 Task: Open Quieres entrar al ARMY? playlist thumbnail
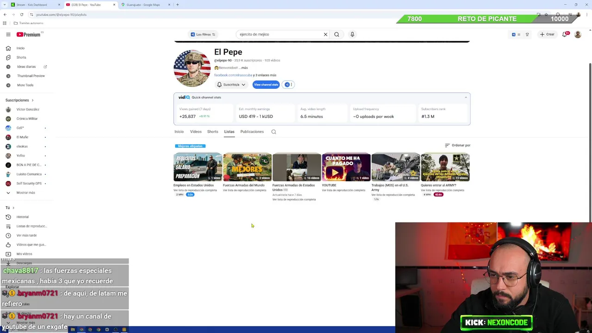coord(445,167)
